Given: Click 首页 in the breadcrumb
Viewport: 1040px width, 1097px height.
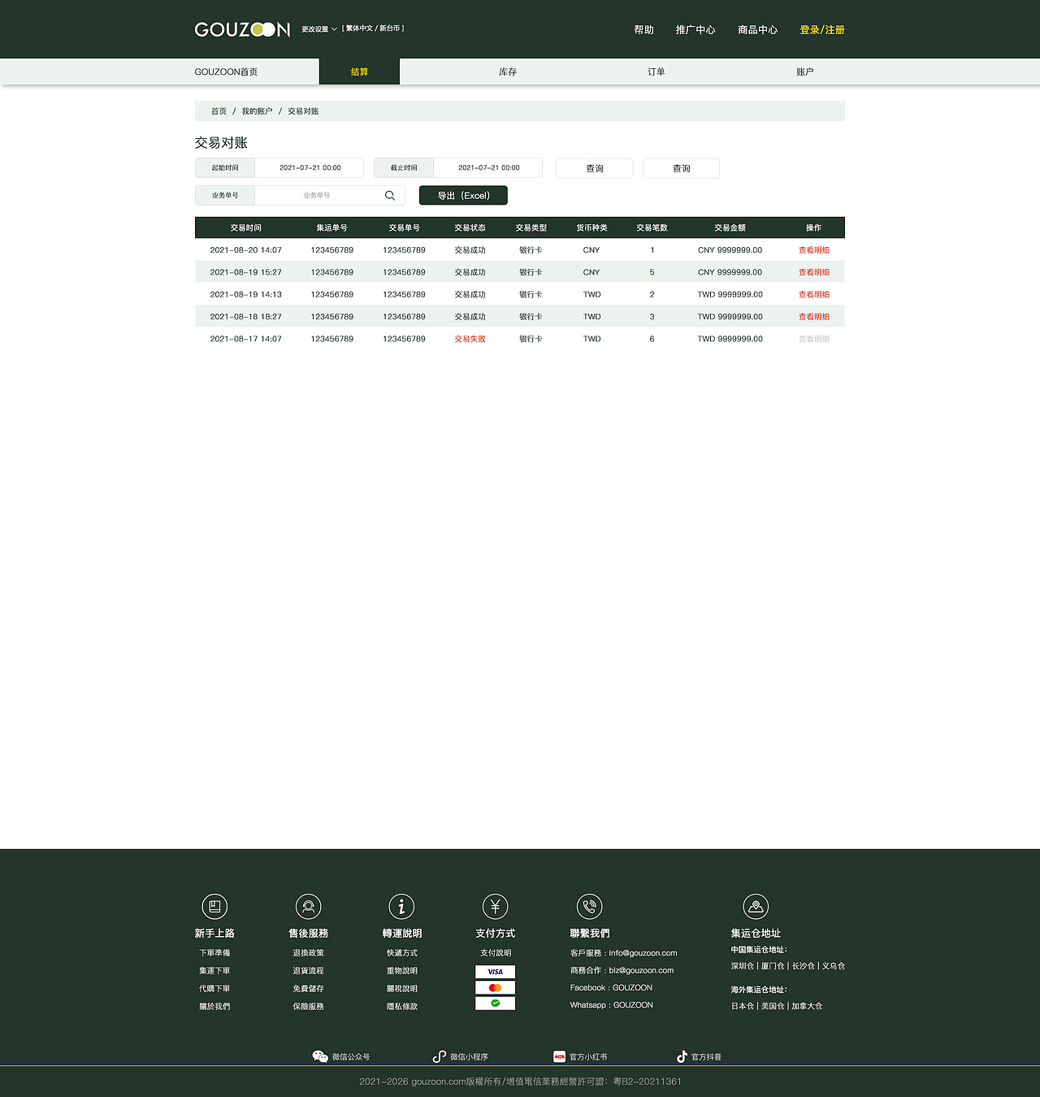Looking at the screenshot, I should (219, 111).
